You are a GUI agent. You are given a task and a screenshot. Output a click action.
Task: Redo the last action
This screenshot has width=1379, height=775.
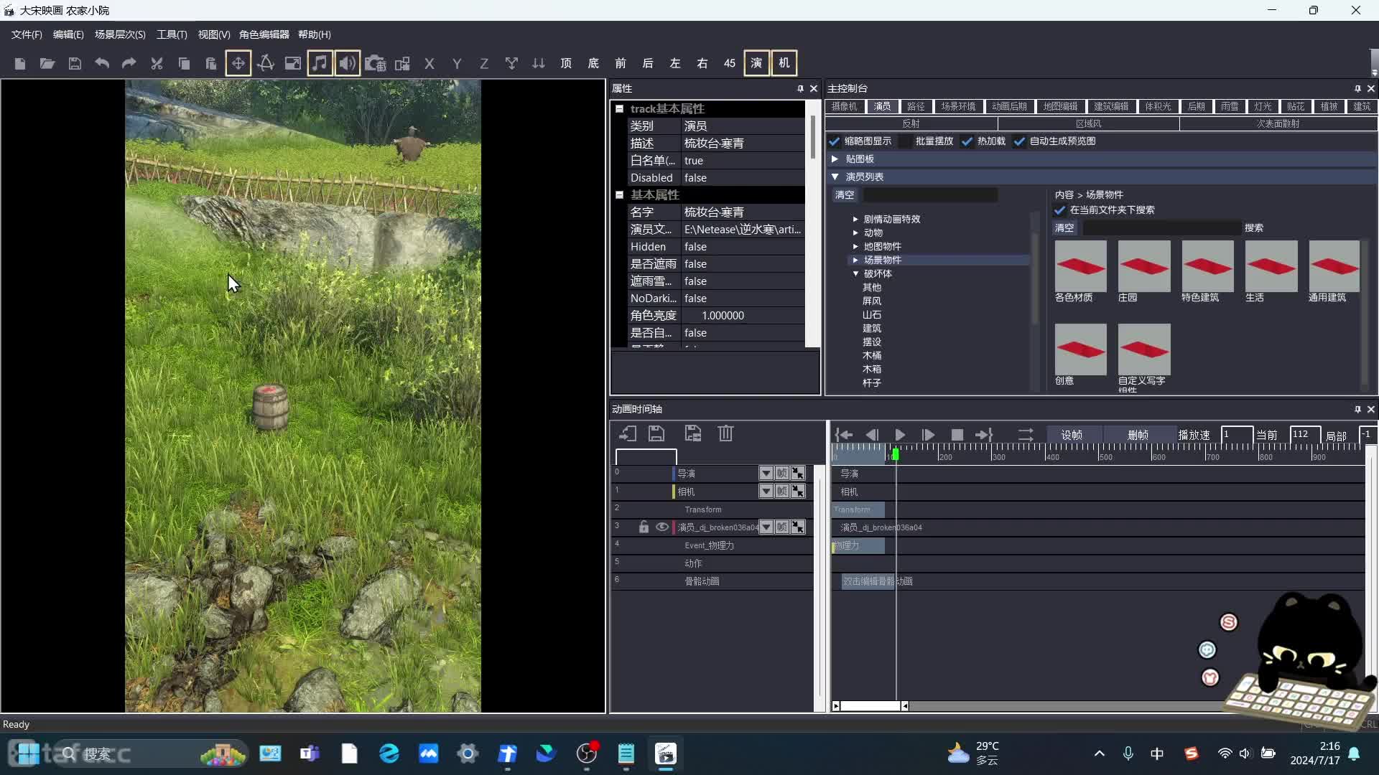[129, 63]
